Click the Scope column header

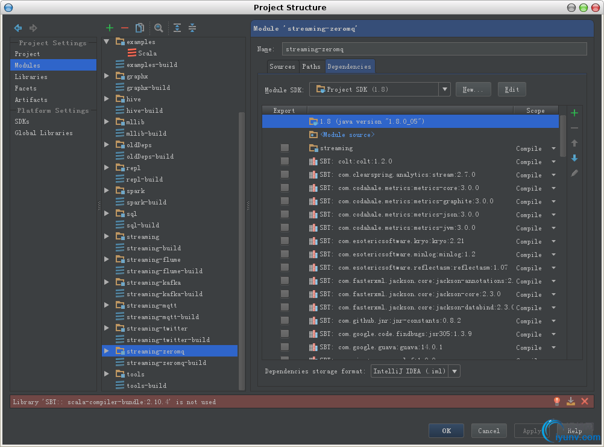[535, 110]
